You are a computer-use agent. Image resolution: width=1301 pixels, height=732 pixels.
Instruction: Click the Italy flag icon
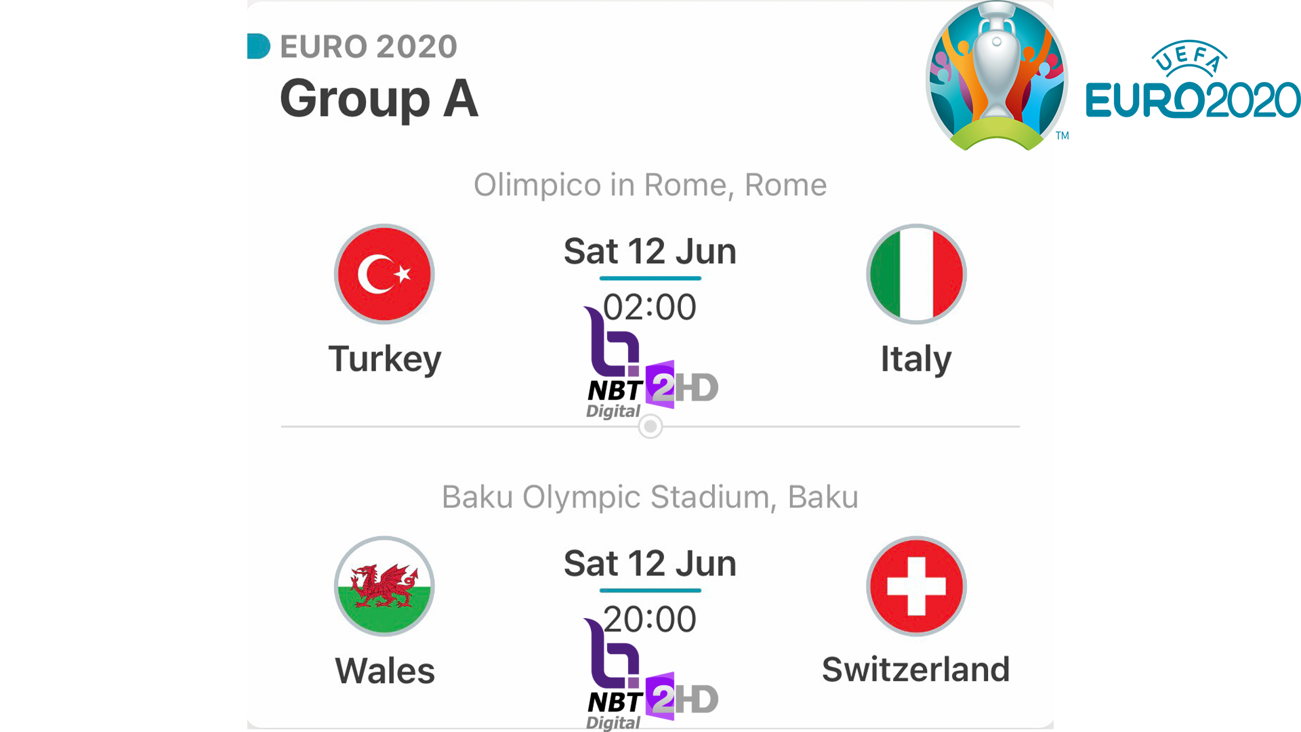click(x=916, y=274)
